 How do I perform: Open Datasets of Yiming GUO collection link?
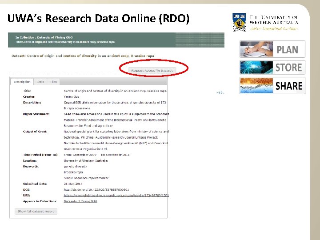pos(80,201)
